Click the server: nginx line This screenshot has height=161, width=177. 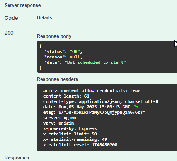coord(60,118)
